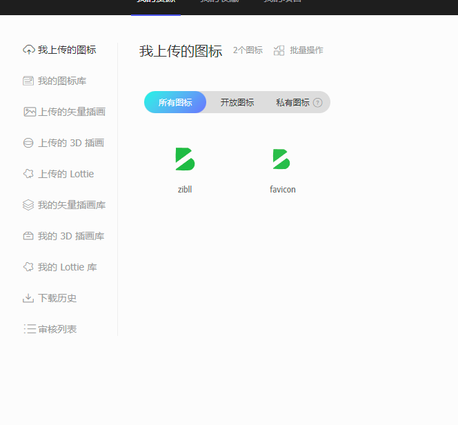Screen dimensions: 458x425
Task: Click the stacked layers icon beside 我的矢量插画库
Action: (29, 205)
